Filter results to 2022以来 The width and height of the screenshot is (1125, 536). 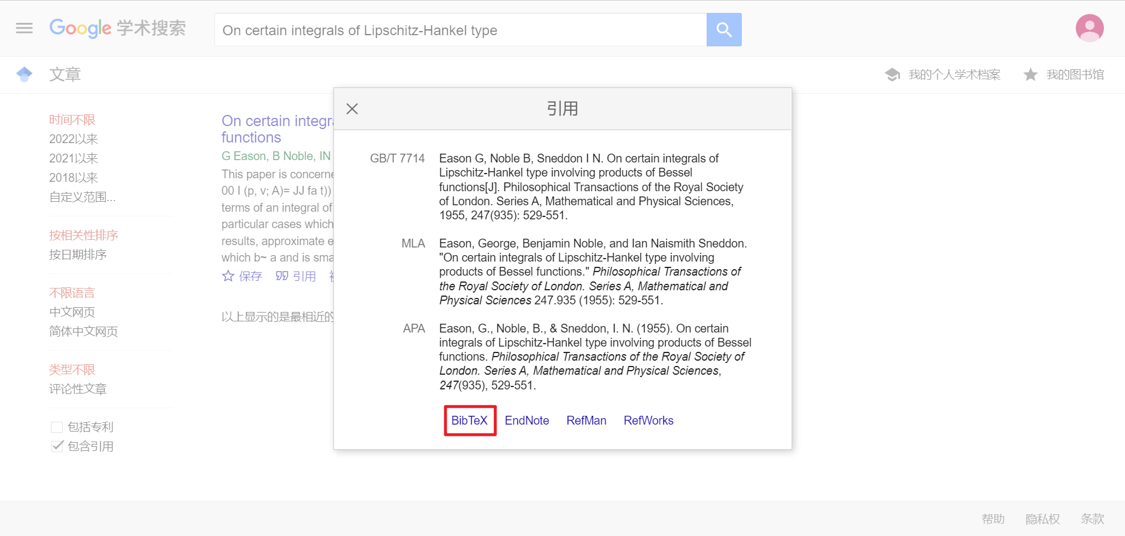click(x=73, y=139)
